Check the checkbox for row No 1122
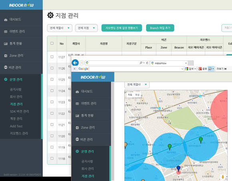This screenshot has height=181, width=232. click(x=52, y=113)
